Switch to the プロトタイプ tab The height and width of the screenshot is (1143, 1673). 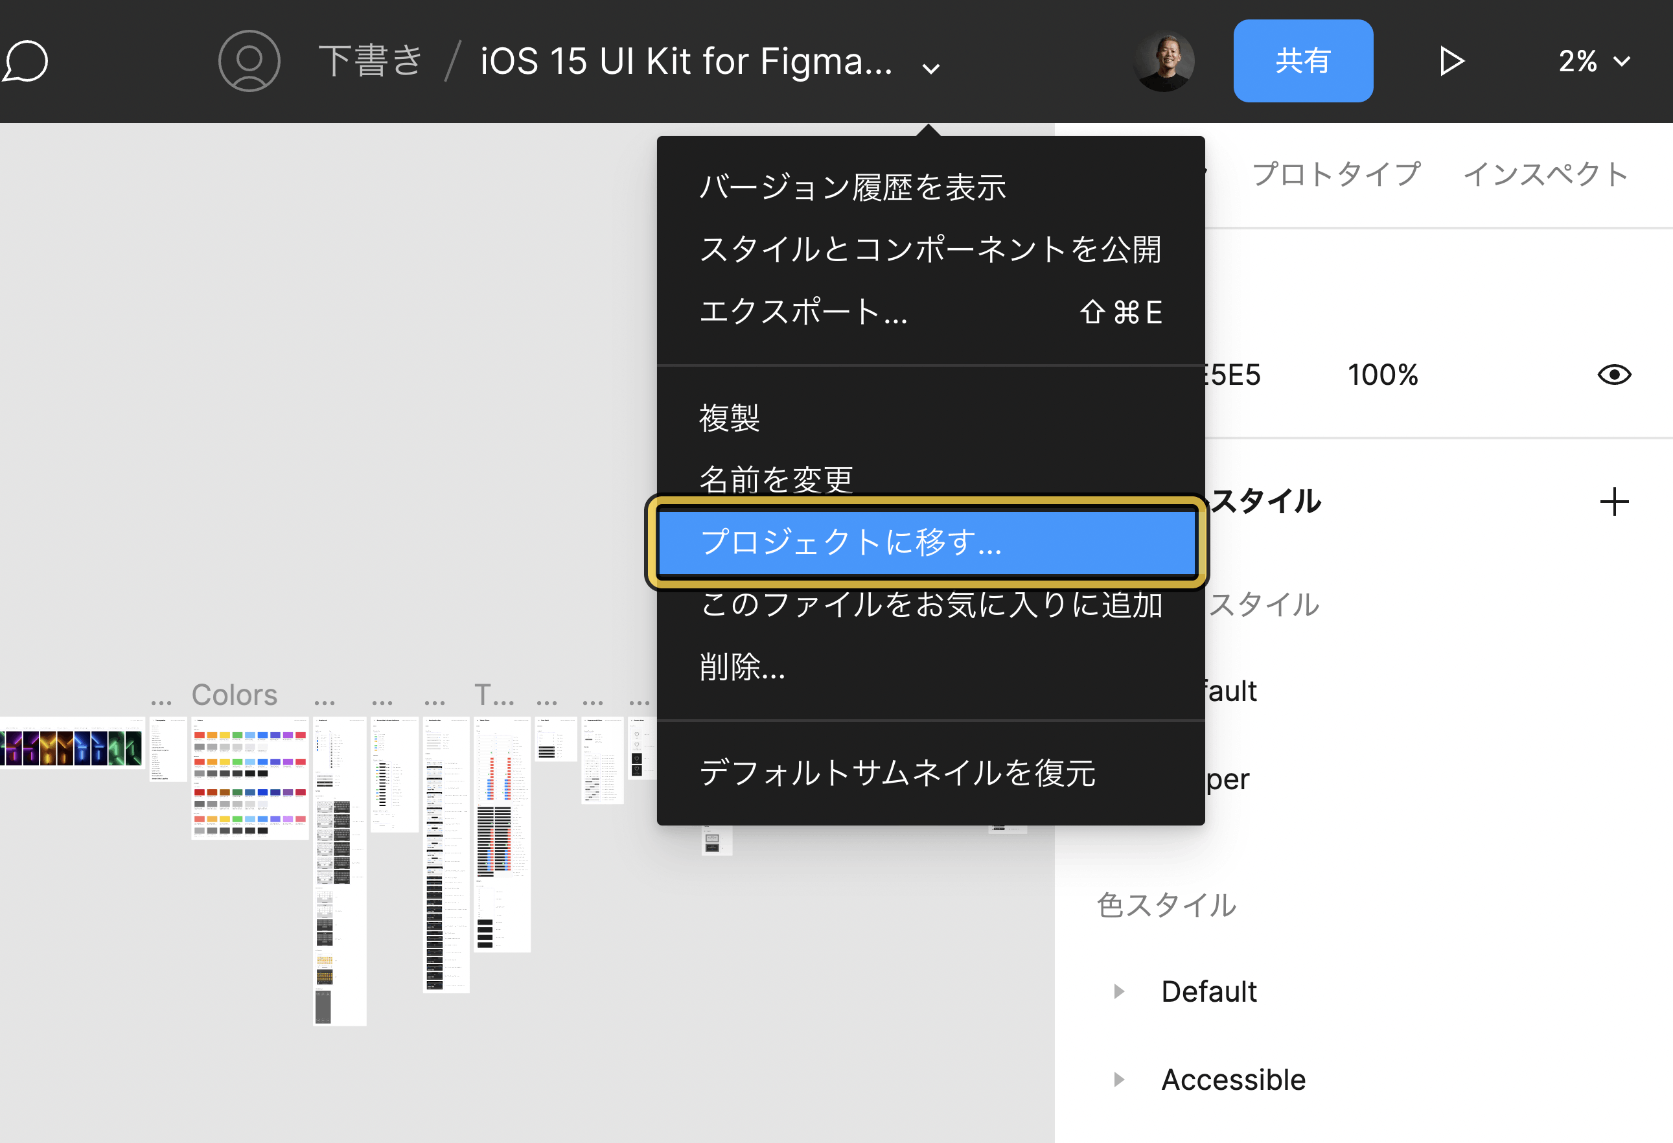(x=1336, y=174)
